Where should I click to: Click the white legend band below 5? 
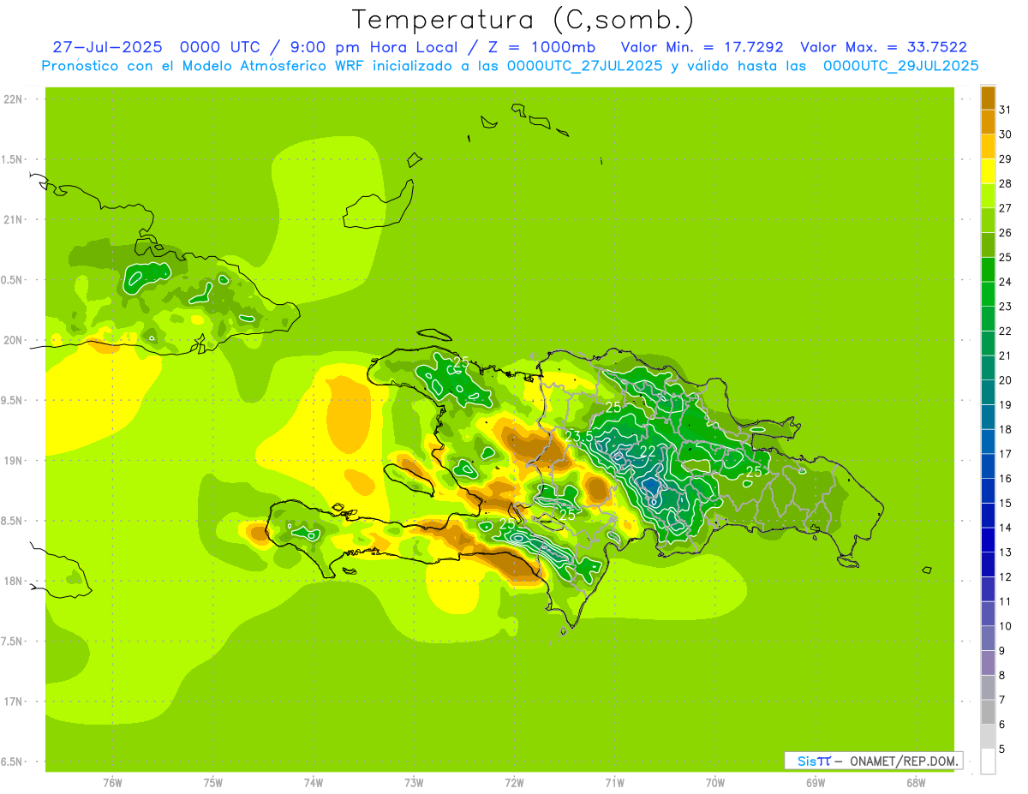point(988,761)
